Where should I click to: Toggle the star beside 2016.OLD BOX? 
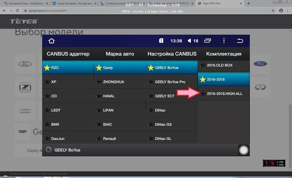pyautogui.click(x=202, y=65)
